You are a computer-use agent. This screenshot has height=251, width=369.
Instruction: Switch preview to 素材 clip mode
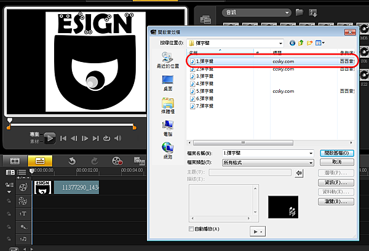tap(34, 141)
